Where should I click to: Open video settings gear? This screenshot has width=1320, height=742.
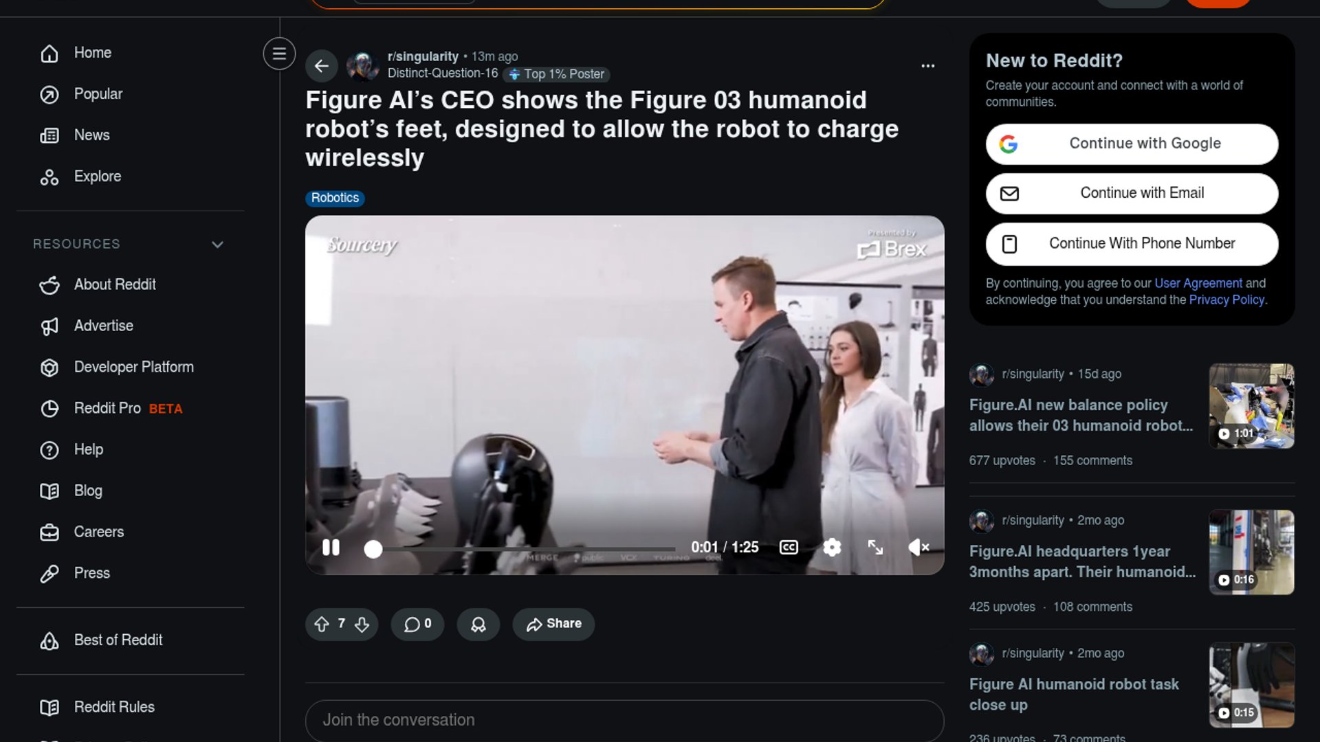pos(832,548)
